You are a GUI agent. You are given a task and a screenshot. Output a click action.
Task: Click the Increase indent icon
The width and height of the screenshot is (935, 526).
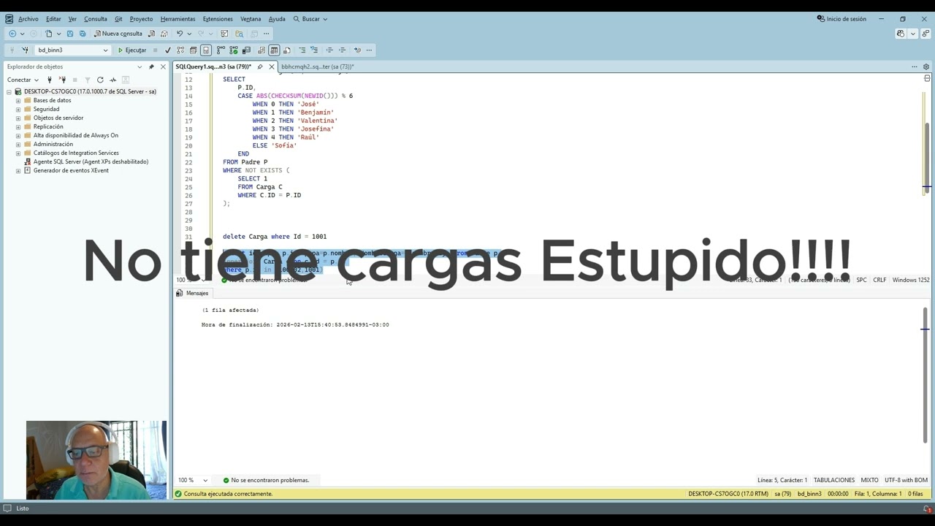[x=342, y=50]
